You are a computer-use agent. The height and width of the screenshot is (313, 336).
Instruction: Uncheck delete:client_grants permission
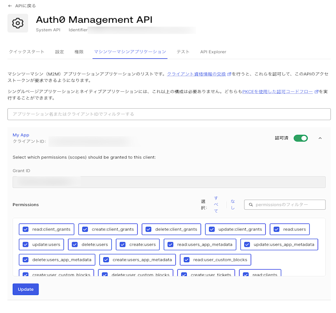[x=149, y=230]
